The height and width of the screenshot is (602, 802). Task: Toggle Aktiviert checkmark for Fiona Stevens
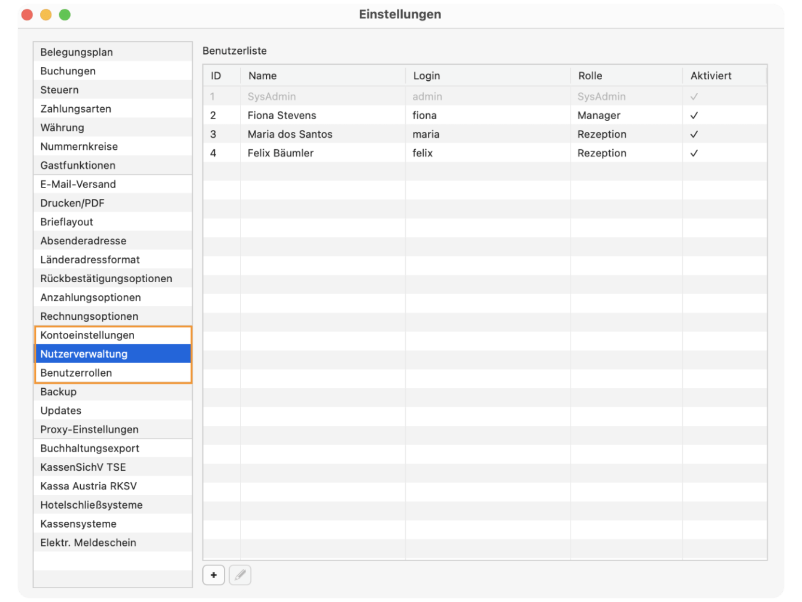click(694, 116)
